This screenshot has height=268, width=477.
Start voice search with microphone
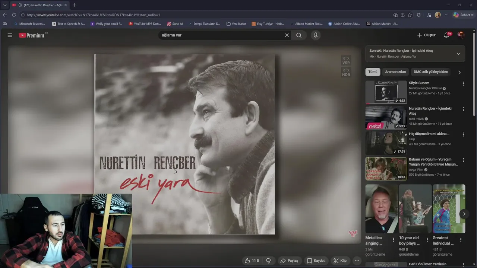pos(316,35)
